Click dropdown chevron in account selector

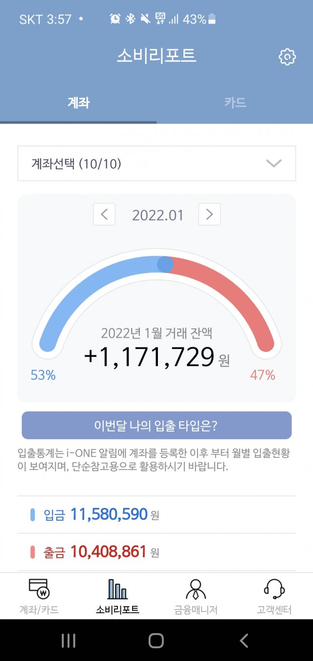(x=274, y=163)
